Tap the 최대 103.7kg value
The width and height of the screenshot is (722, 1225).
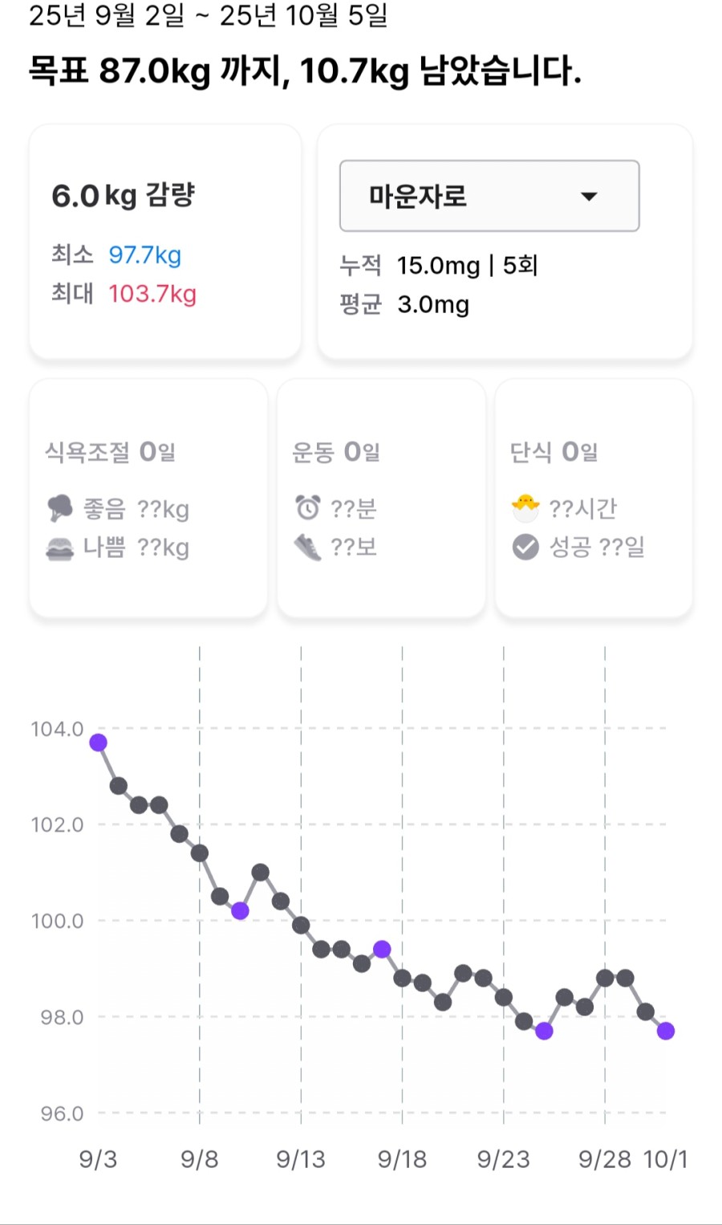coord(152,294)
